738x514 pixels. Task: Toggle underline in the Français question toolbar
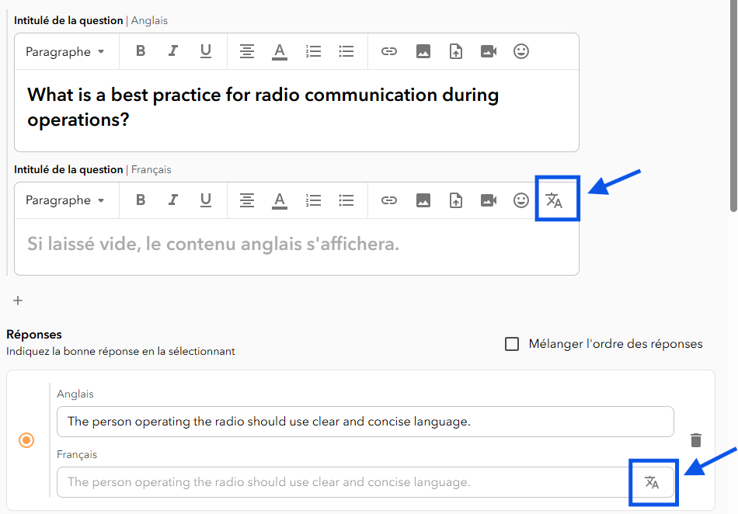tap(206, 200)
